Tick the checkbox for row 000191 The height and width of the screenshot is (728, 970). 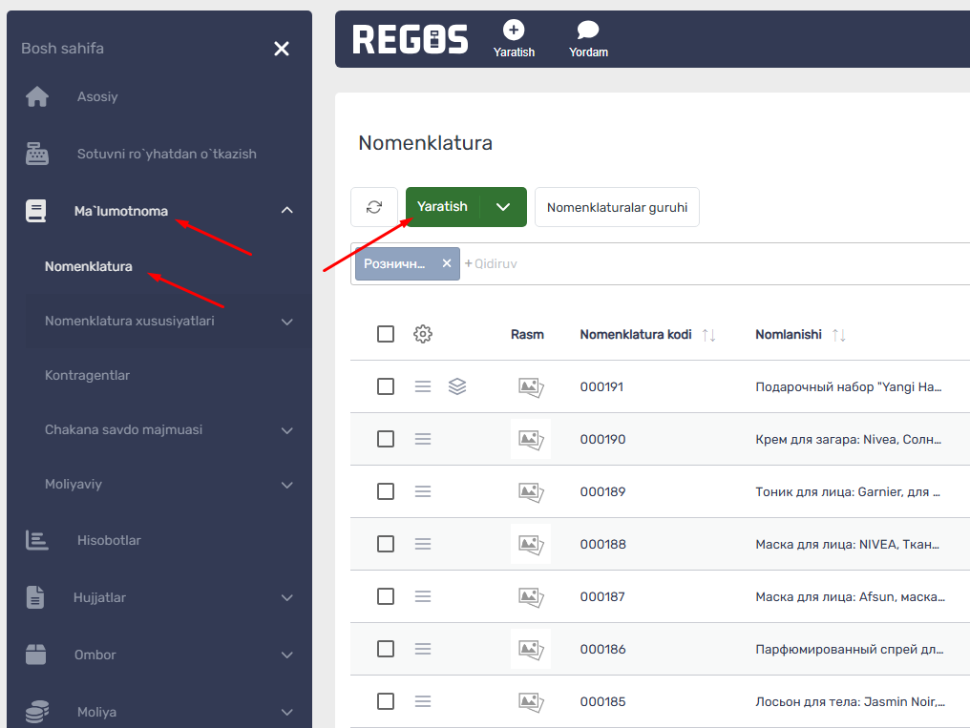(386, 386)
